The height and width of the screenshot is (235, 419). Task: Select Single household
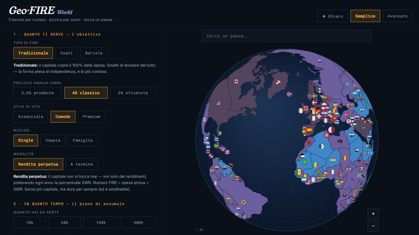(26, 140)
